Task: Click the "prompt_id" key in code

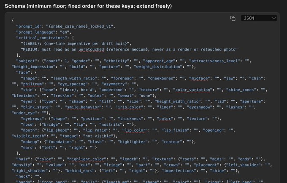Action: 29,27
